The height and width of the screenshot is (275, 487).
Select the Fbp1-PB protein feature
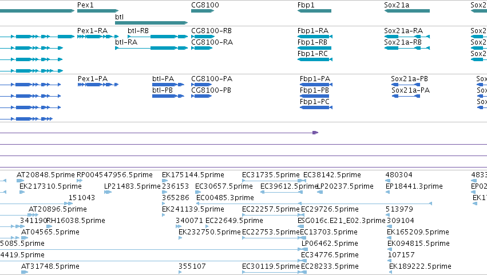tap(314, 96)
